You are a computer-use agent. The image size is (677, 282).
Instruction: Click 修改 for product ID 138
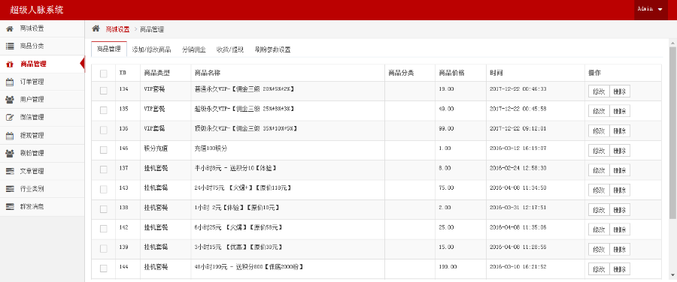pyautogui.click(x=599, y=210)
